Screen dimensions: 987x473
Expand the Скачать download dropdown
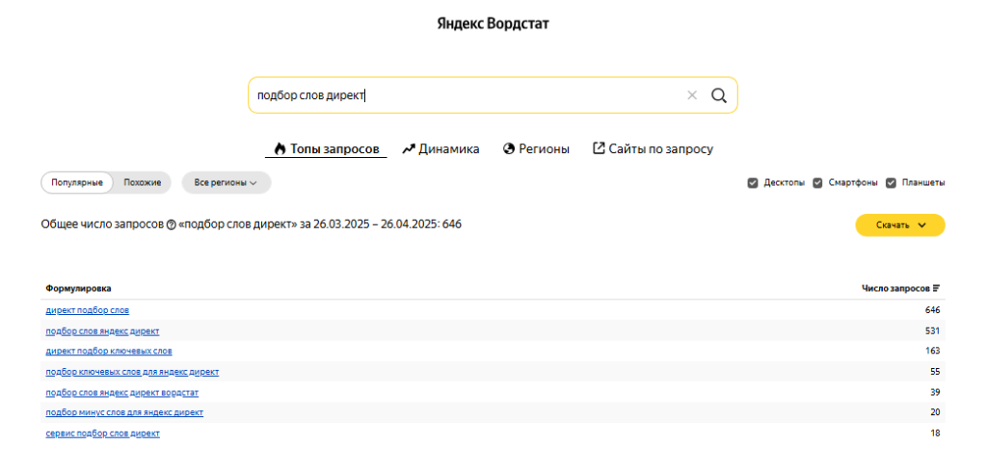click(x=900, y=225)
